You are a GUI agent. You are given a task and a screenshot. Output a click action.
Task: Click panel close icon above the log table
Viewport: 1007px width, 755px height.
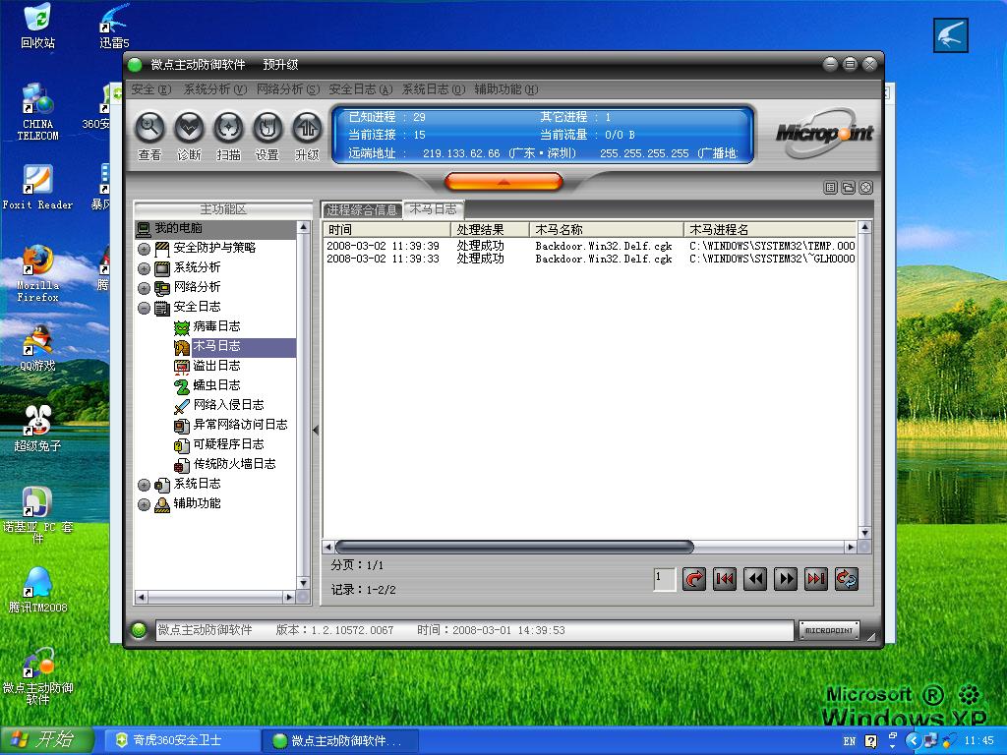pos(865,188)
